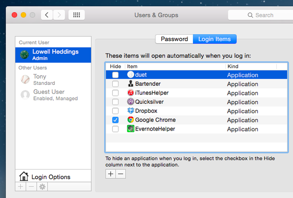293x198 pixels.
Task: Click the iTunesHelper app icon
Action: point(131,93)
